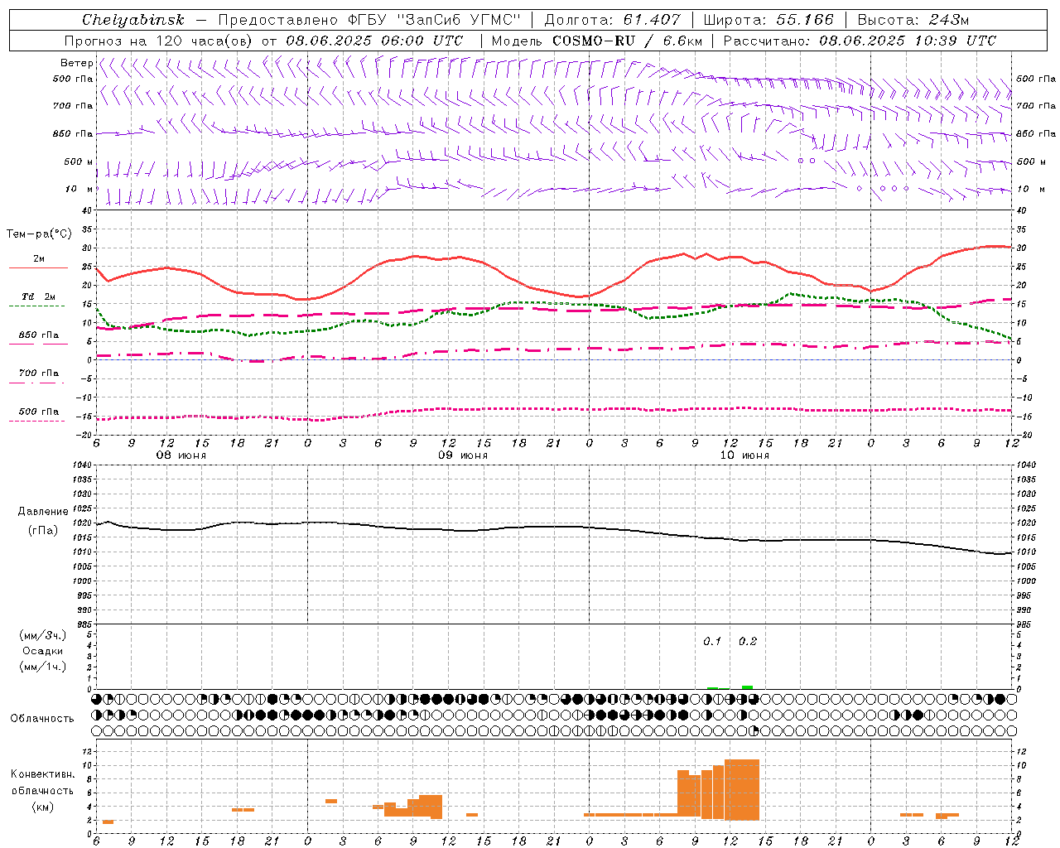1060x848 pixels.
Task: Select forecast start 08.06.2025 06:00 UTC
Action: [x=374, y=41]
